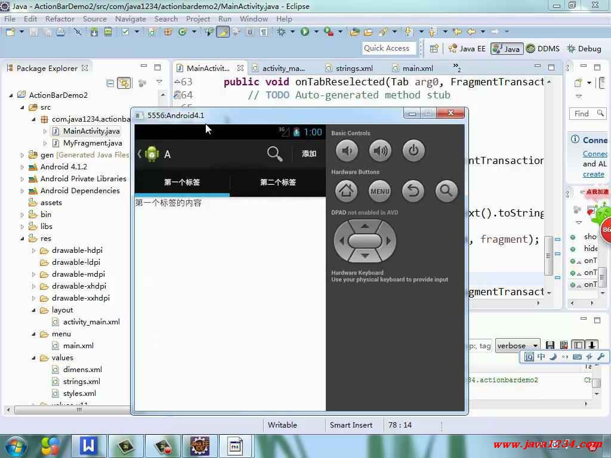
Task: Click the emulator power button
Action: click(413, 151)
